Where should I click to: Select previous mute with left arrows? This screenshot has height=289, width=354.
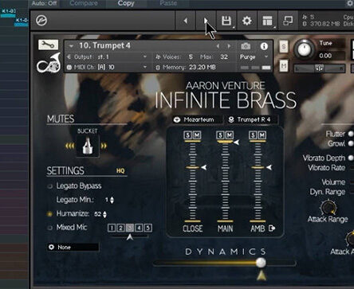[69, 146]
